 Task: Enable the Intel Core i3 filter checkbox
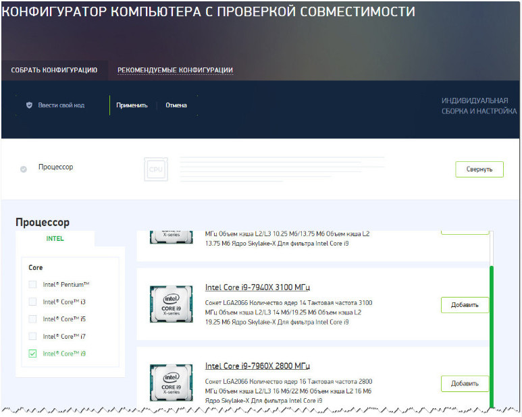[32, 302]
